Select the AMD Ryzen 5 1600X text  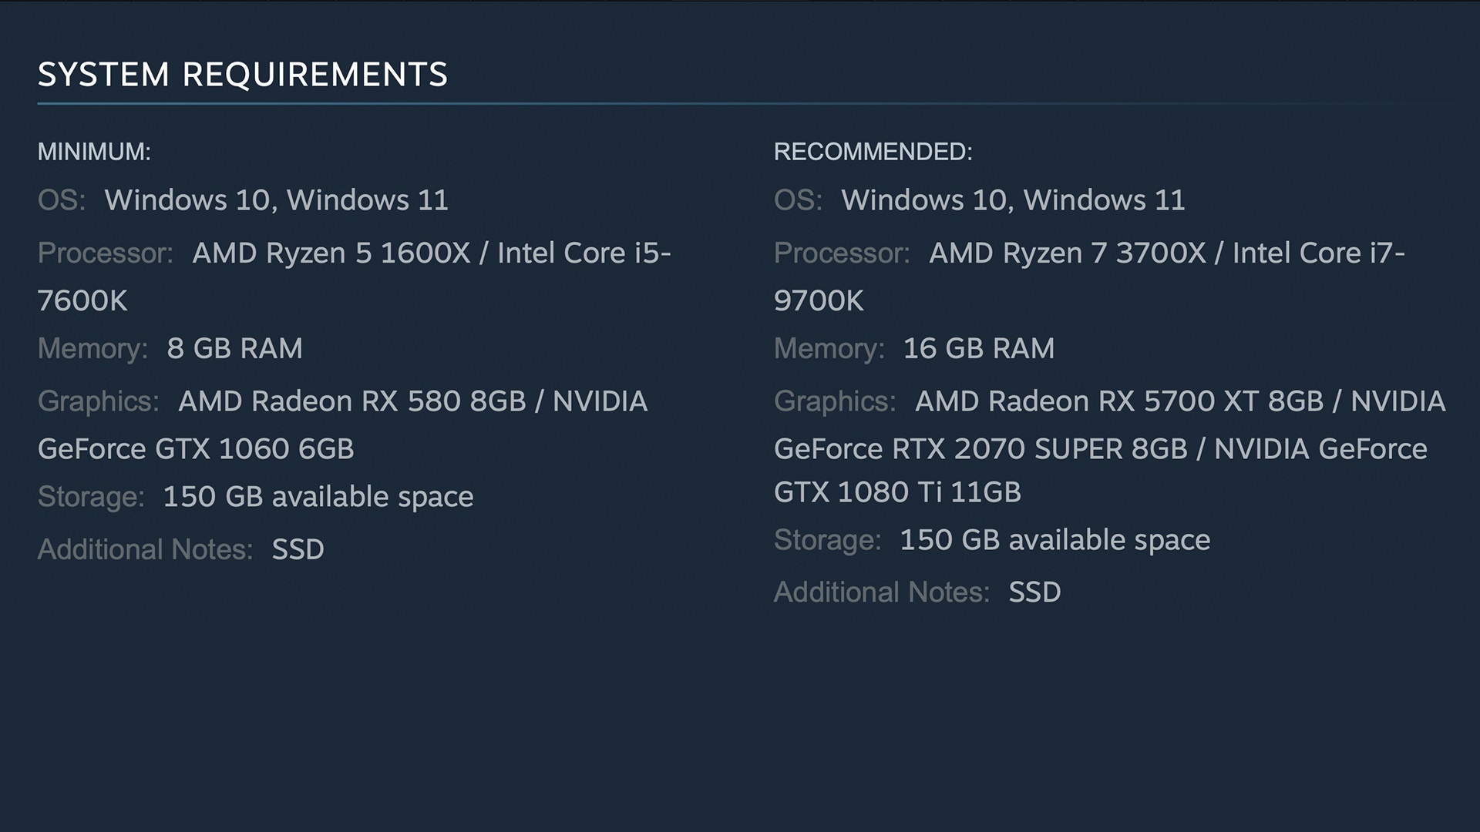(331, 253)
